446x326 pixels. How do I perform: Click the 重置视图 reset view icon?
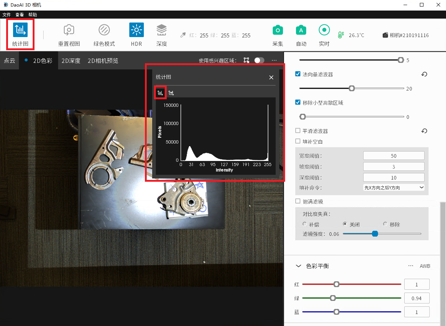click(69, 30)
